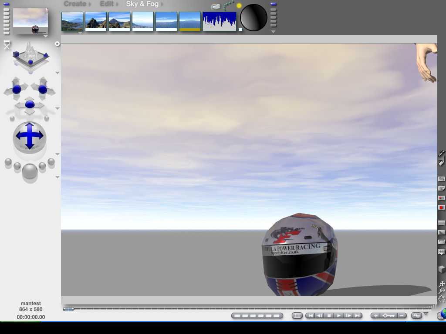Expand triangle below sky memory dots
This screenshot has height=334, width=446.
(x=274, y=32)
